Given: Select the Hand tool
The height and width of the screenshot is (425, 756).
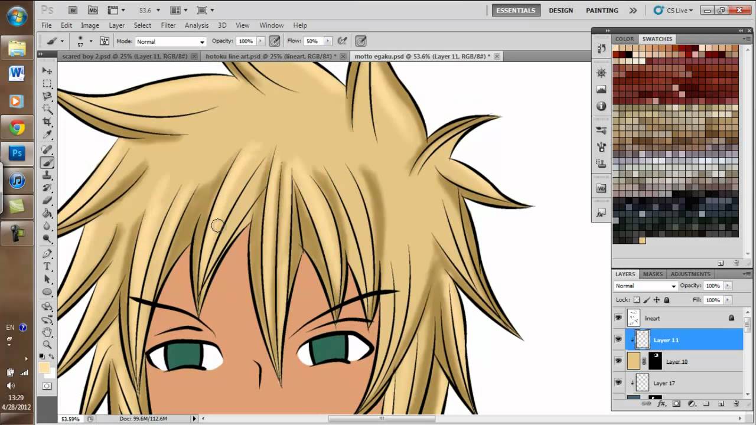Looking at the screenshot, I should coord(47,332).
